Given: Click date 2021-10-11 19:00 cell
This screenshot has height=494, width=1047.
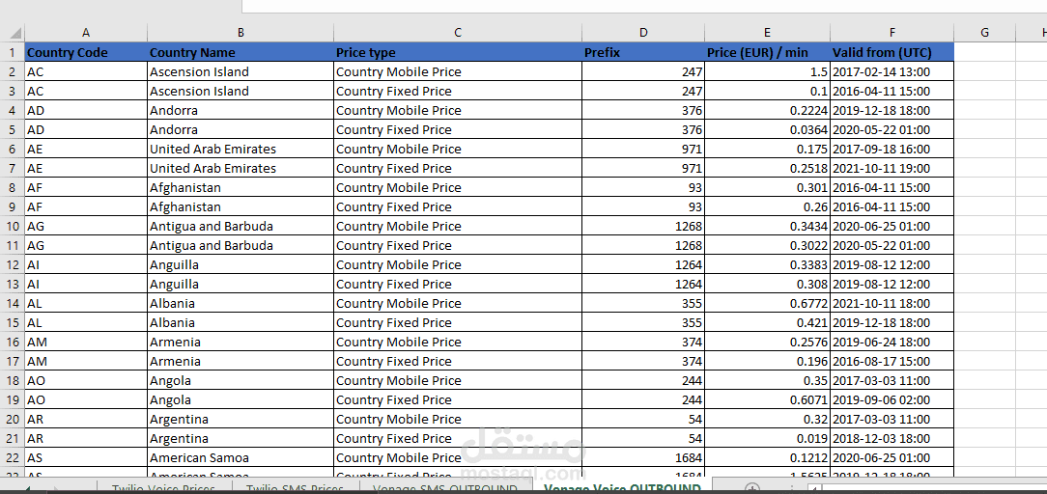Looking at the screenshot, I should (892, 168).
